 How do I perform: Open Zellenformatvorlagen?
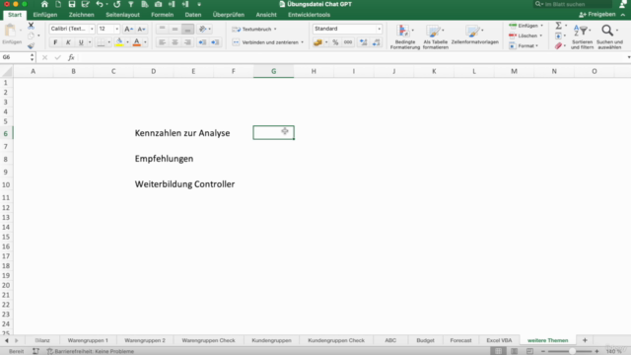click(x=475, y=35)
